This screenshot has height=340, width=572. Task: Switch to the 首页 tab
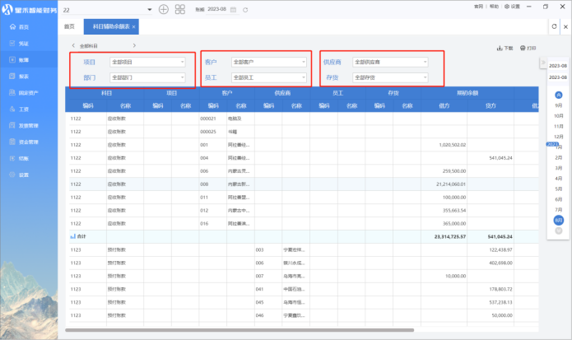click(68, 26)
